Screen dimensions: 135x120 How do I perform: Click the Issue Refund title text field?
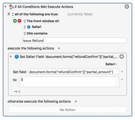74,40
